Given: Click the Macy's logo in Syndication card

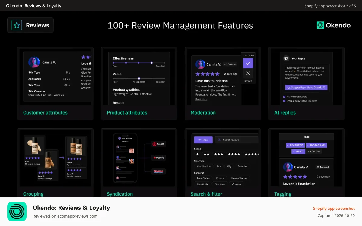Looking at the screenshot, I should tap(158, 158).
